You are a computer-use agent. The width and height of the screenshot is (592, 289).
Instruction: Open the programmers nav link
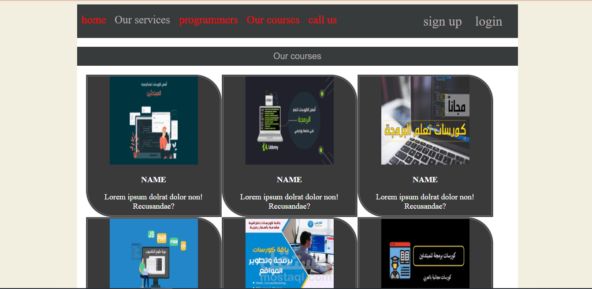(209, 20)
